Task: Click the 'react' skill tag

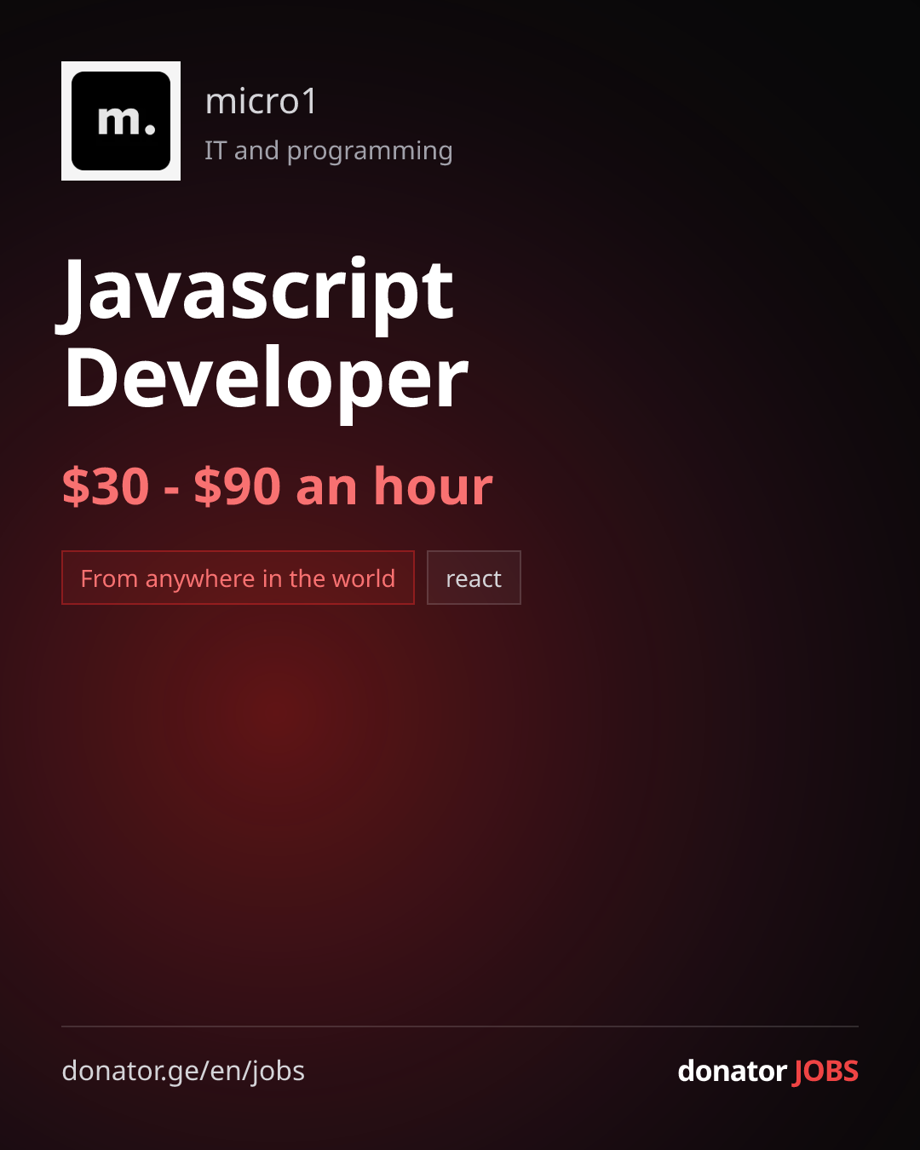Action: (474, 578)
